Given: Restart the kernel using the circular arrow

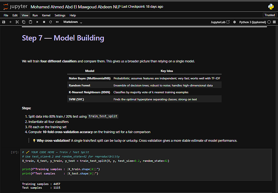Looking at the screenshot, I should (x=51, y=22).
